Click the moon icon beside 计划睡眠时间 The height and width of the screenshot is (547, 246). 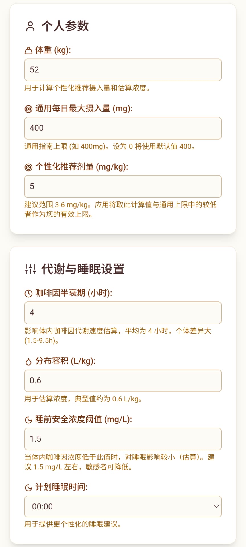28,488
